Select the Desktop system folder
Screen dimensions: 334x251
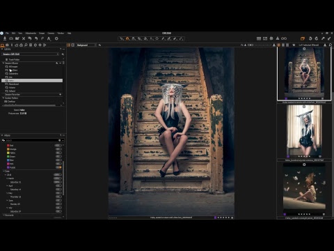point(11,102)
